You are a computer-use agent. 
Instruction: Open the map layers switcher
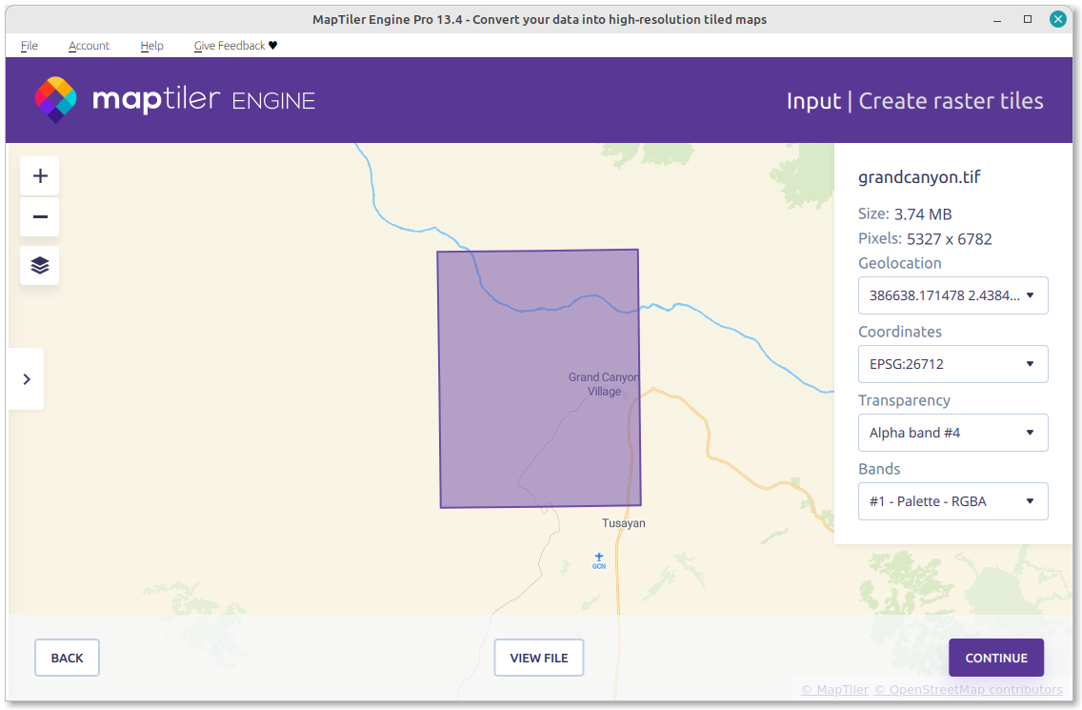pyautogui.click(x=40, y=265)
